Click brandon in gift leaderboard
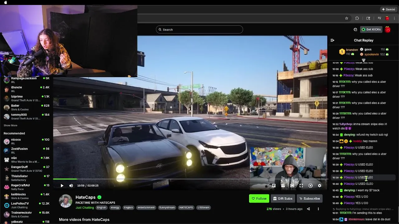Screen dimensions: 399x224 [x=352, y=50]
